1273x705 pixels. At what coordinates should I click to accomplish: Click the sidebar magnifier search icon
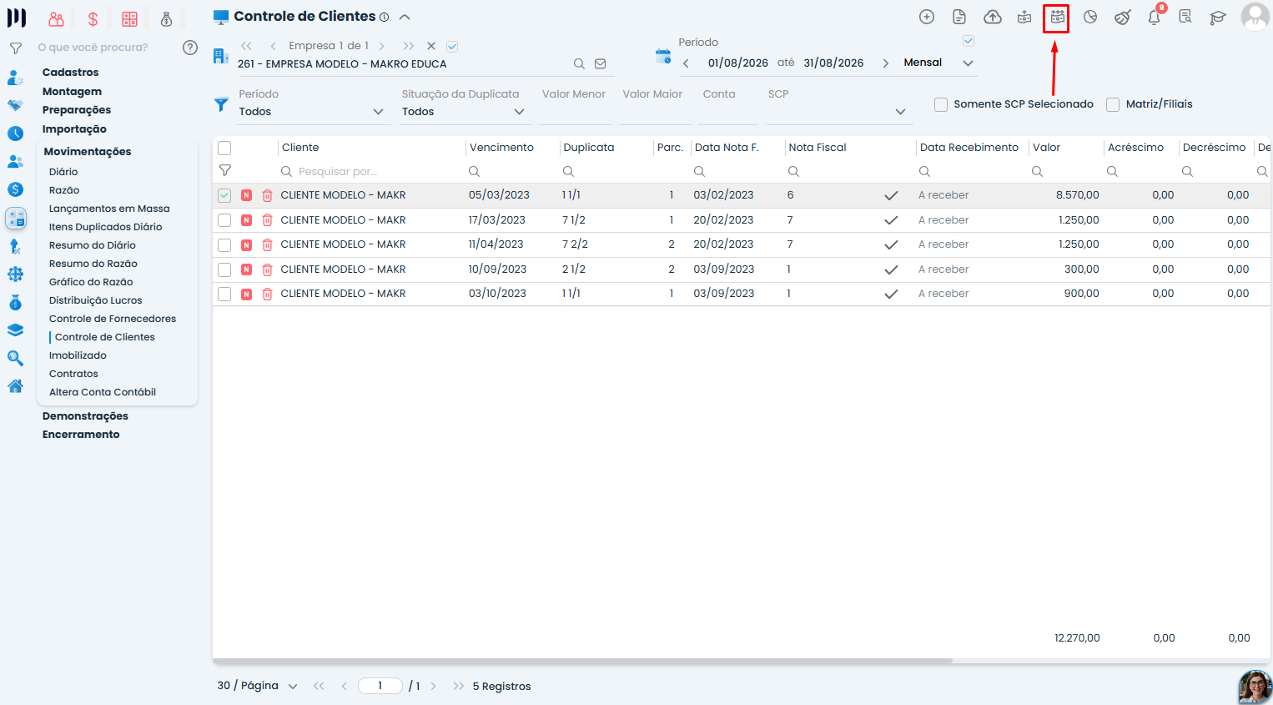[x=15, y=358]
